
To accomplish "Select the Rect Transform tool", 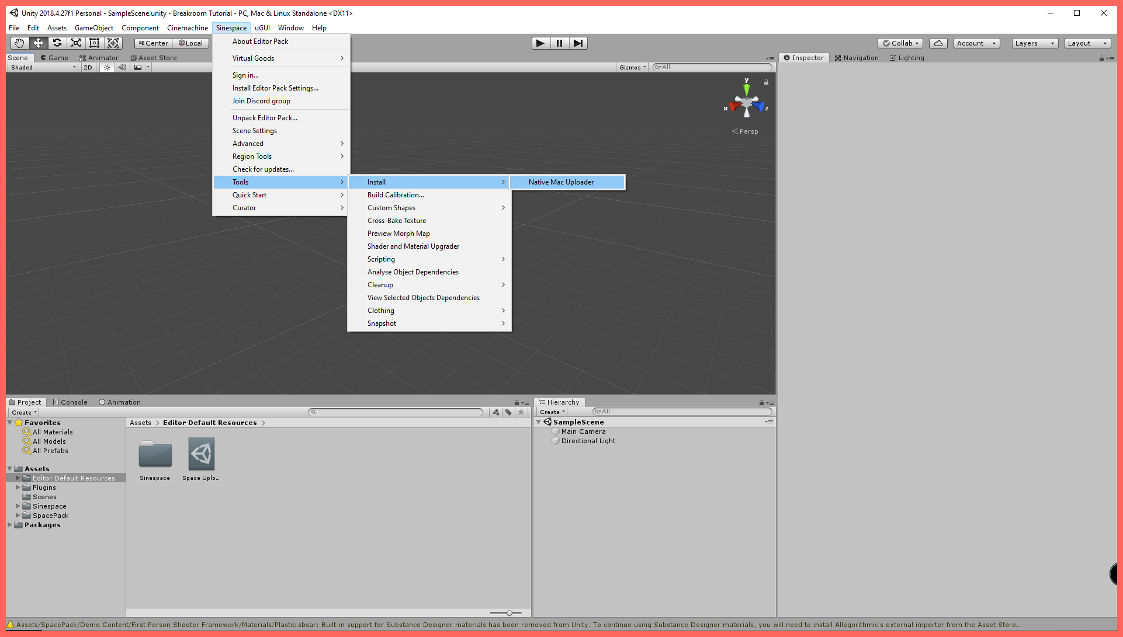I will coord(94,43).
